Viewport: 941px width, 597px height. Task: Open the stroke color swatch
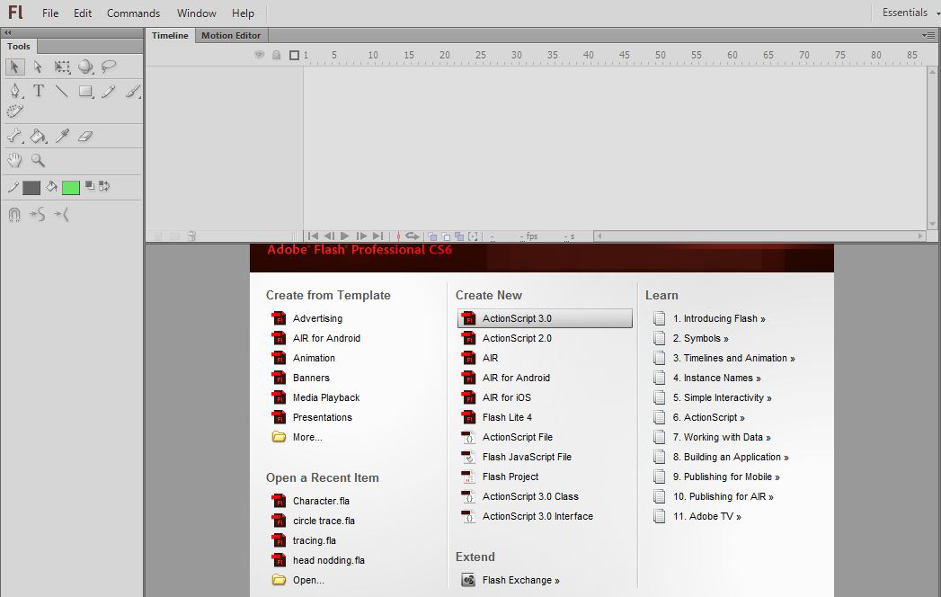click(31, 187)
